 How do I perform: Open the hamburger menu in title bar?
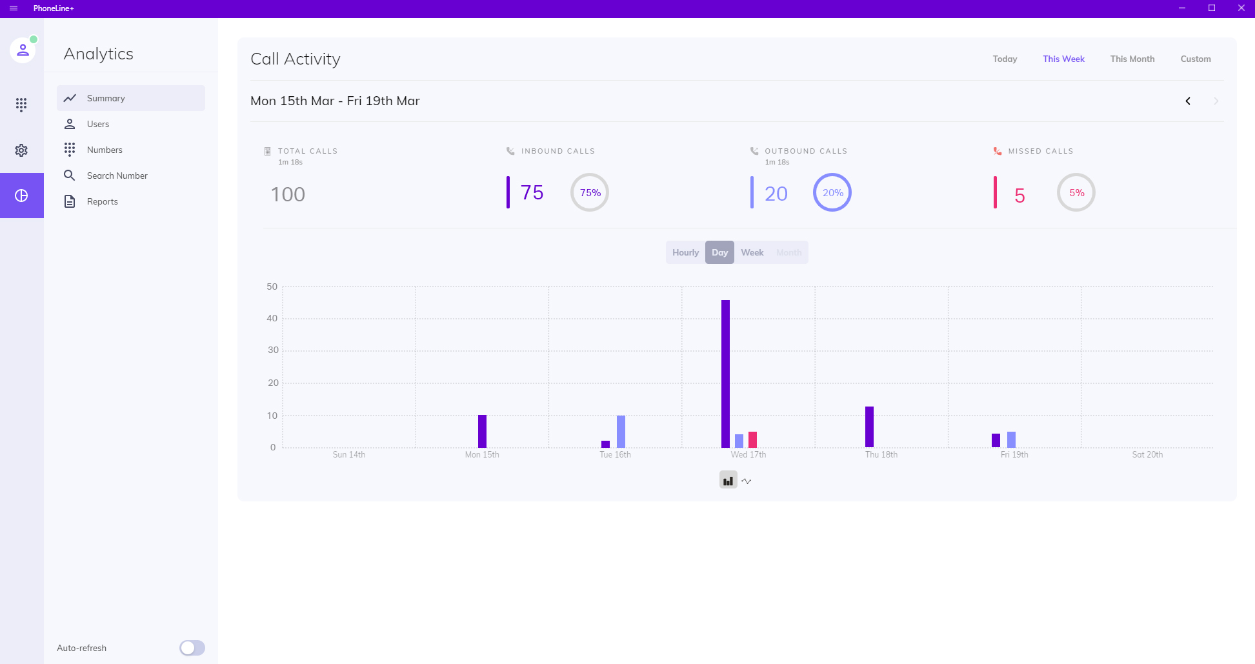pos(14,8)
